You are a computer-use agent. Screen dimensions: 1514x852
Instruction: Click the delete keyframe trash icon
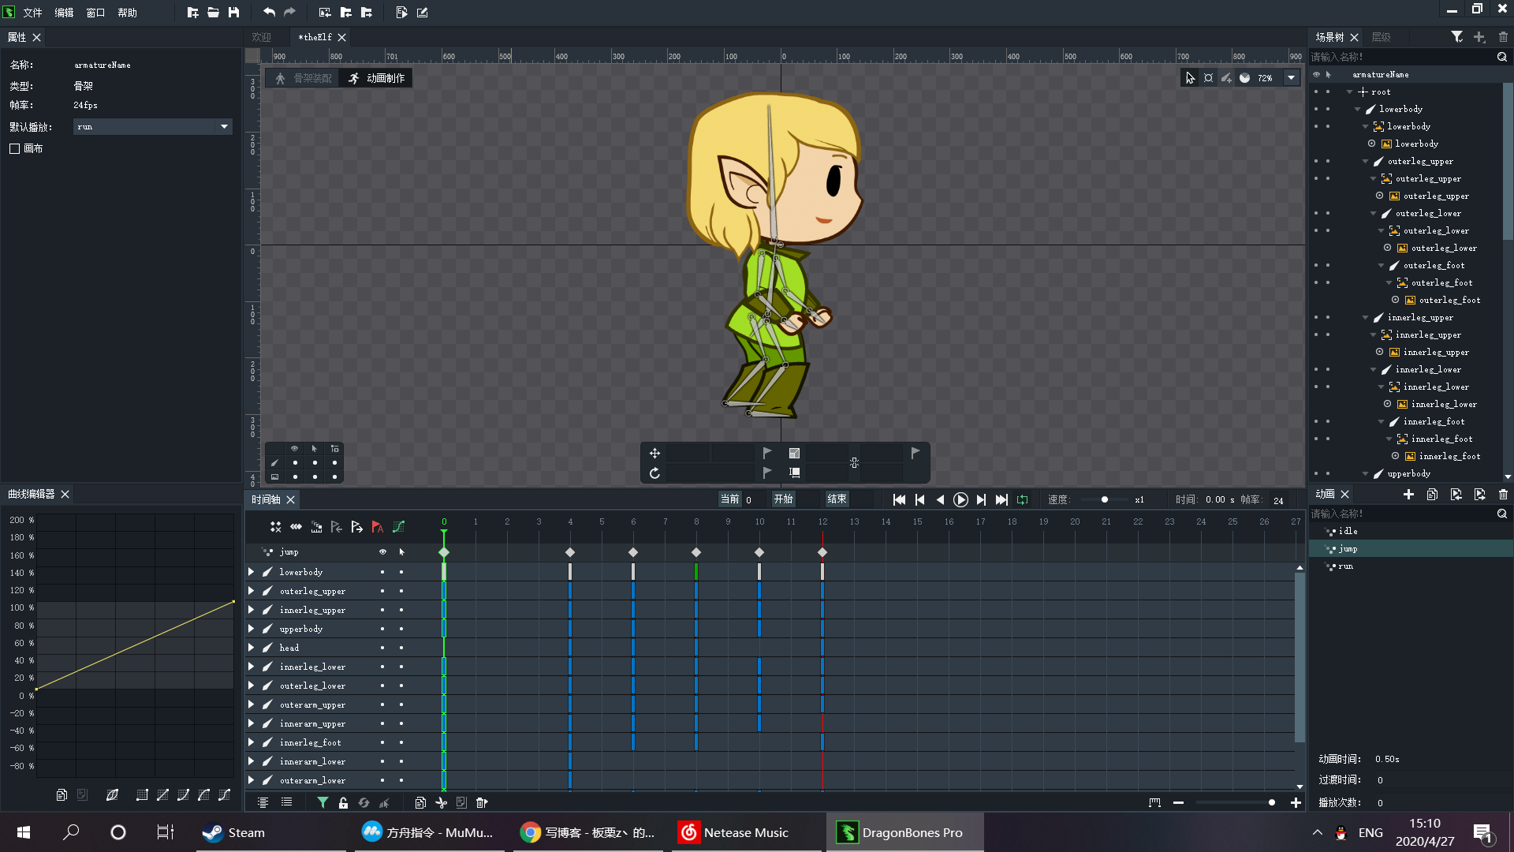pos(482,802)
